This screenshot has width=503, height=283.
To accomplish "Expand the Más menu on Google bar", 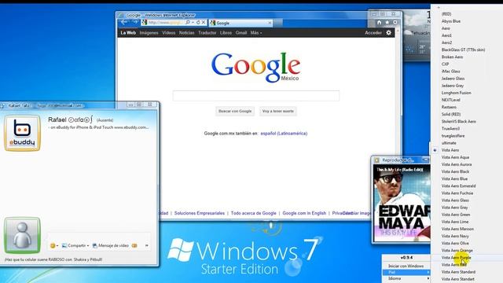I will 256,33.
